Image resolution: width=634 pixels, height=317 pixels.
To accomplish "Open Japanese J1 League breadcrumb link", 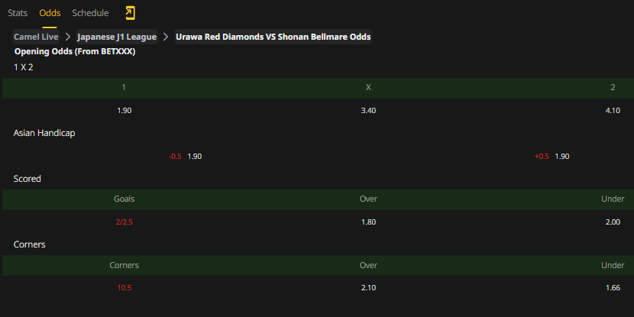I will coord(116,37).
